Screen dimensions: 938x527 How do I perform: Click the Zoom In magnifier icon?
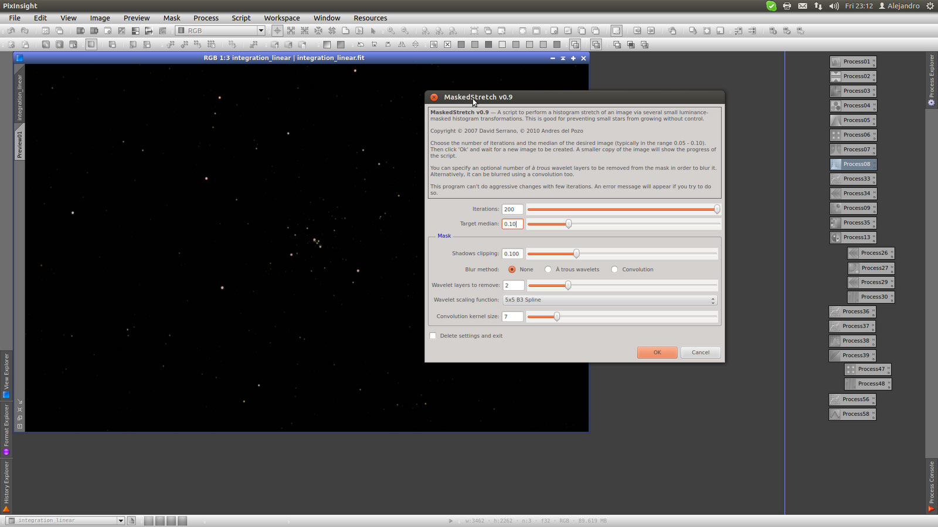pos(391,30)
